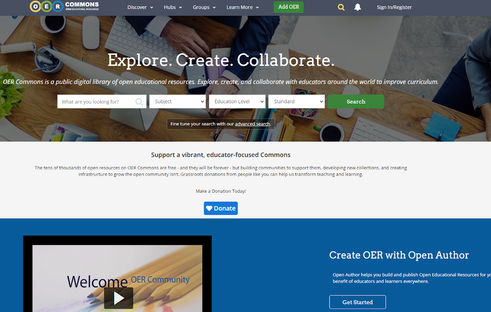Image resolution: width=491 pixels, height=312 pixels.
Task: Click the heart Donate button
Action: (221, 208)
